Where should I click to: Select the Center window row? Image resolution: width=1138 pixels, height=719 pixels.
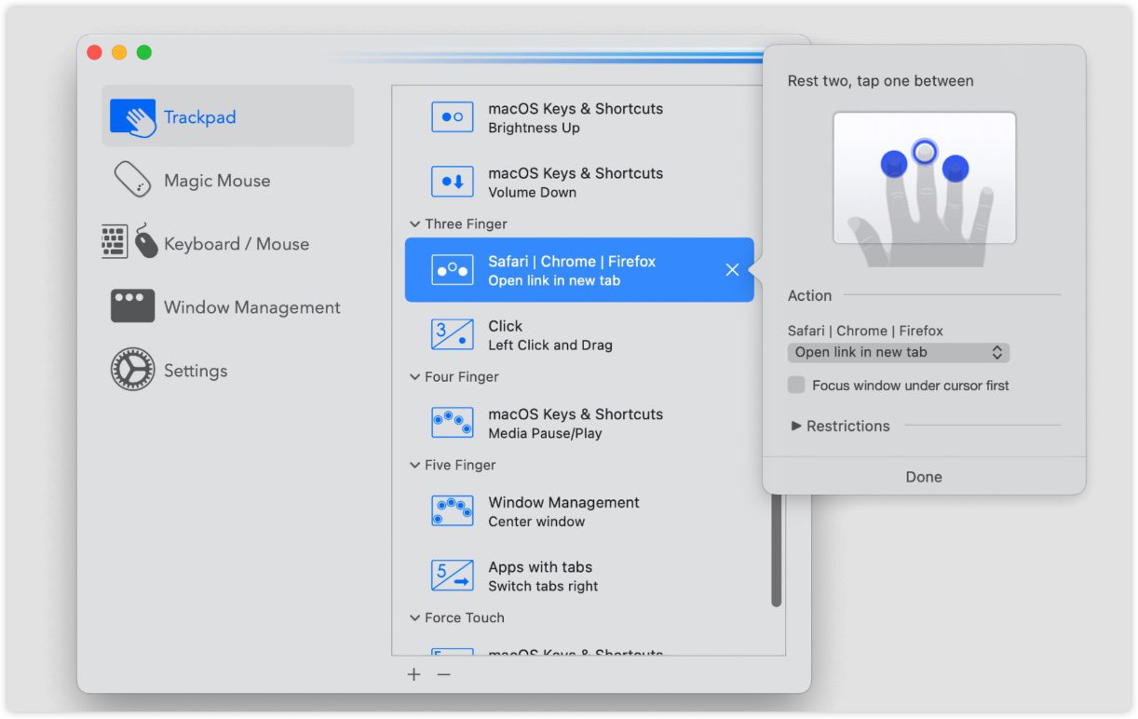click(579, 510)
